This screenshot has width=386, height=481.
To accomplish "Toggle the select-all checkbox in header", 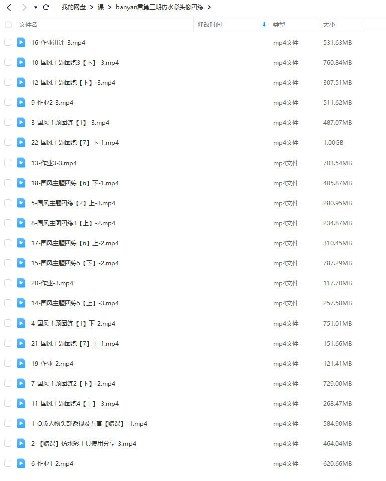I will pos(8,25).
